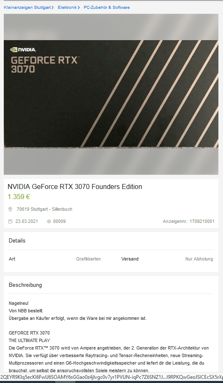Open the Kleinanzeigen Stuttgart breadcrumb link

click(27, 8)
